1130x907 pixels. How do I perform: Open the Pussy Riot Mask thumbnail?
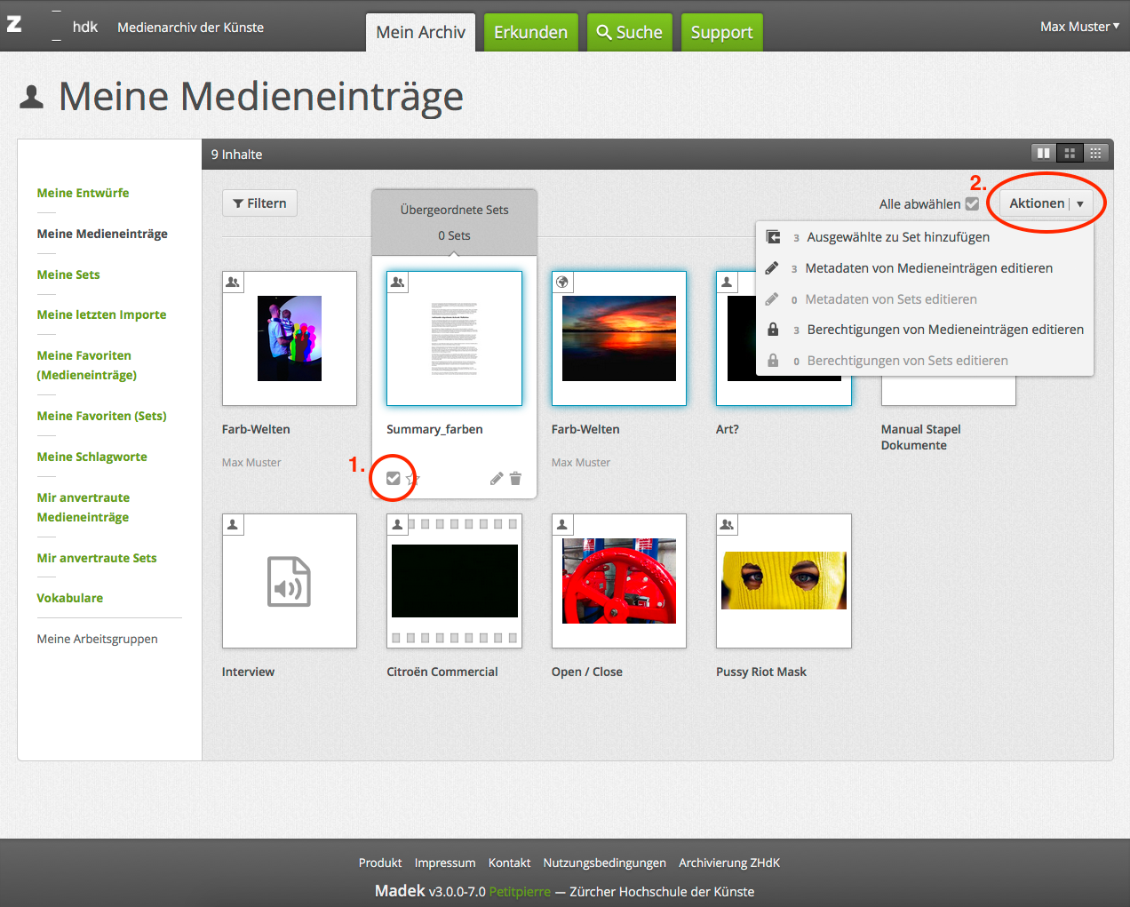point(784,581)
